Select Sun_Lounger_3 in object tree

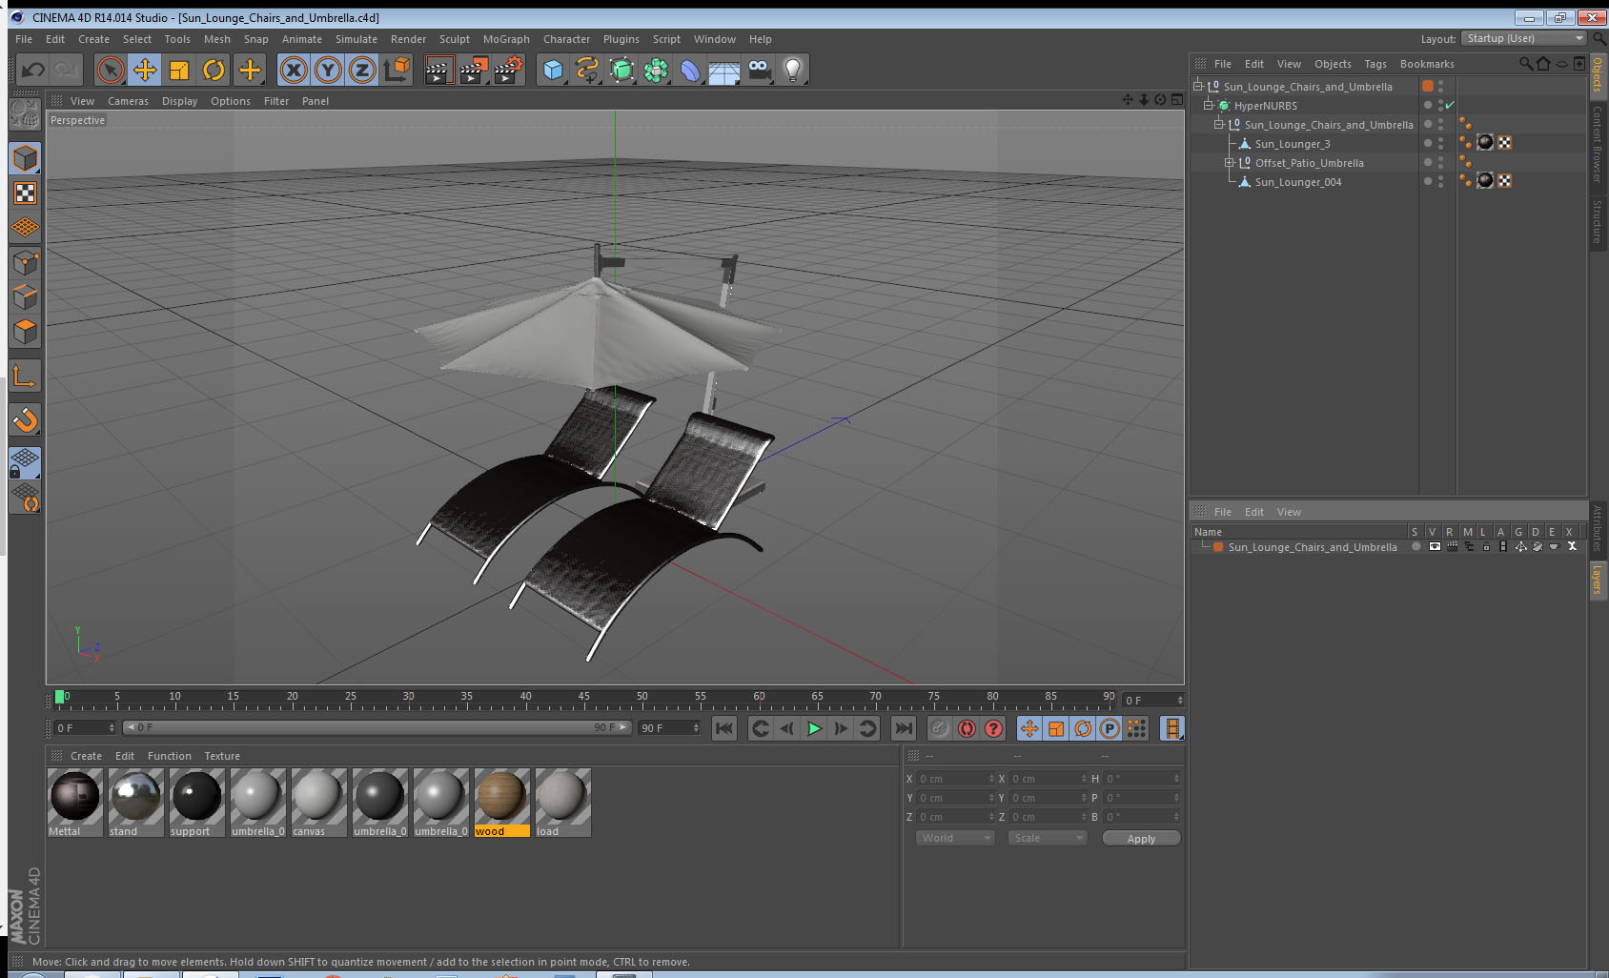tap(1292, 144)
